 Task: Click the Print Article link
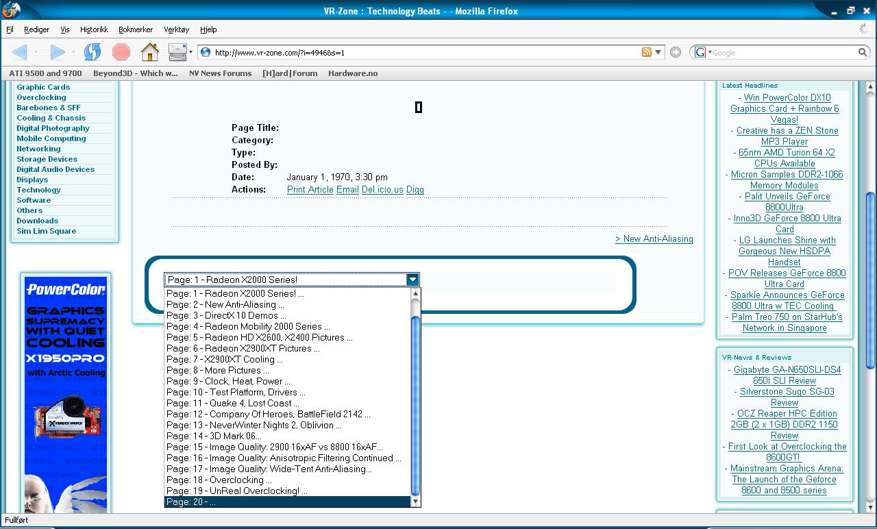(310, 189)
